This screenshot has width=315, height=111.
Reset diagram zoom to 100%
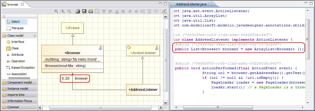click(x=63, y=11)
